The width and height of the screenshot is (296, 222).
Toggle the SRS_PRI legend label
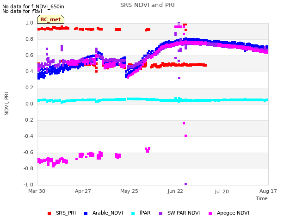pyautogui.click(x=66, y=213)
